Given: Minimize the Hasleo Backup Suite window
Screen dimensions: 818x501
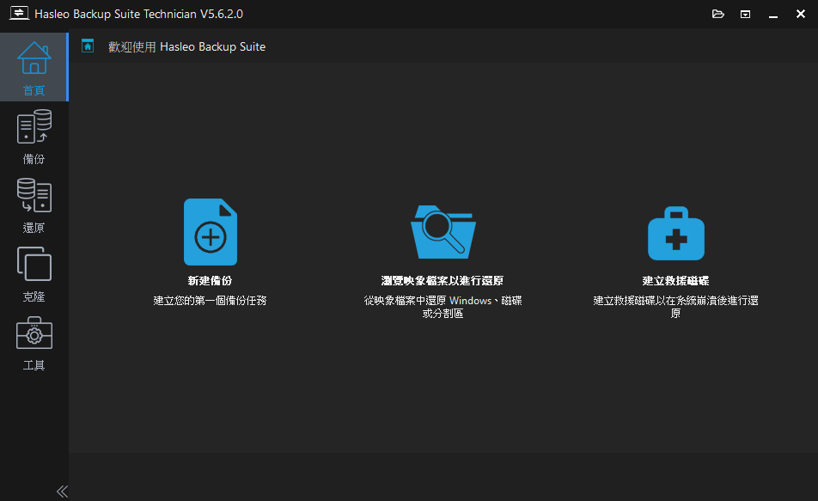Looking at the screenshot, I should click(x=774, y=14).
